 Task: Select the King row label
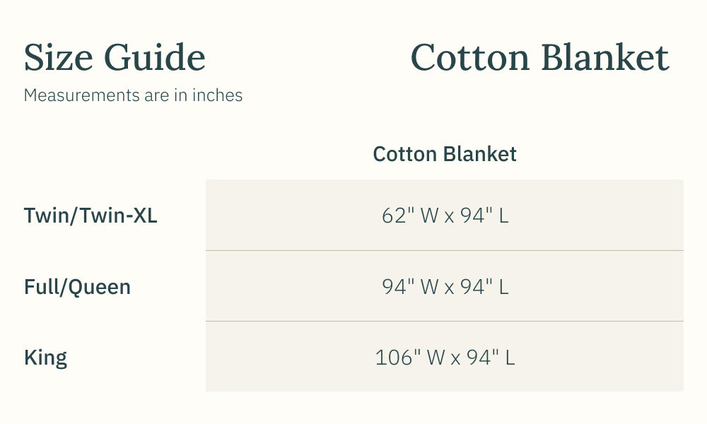point(45,358)
